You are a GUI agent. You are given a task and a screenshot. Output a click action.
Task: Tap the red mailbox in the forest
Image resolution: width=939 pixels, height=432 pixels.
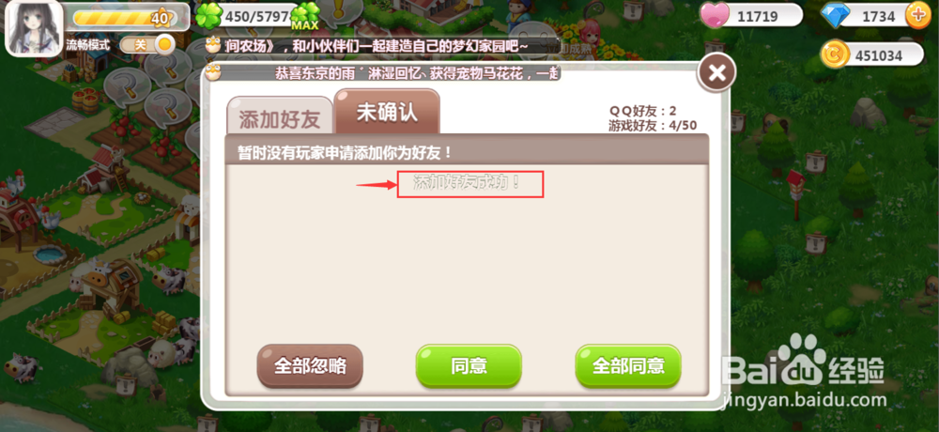coord(796,185)
